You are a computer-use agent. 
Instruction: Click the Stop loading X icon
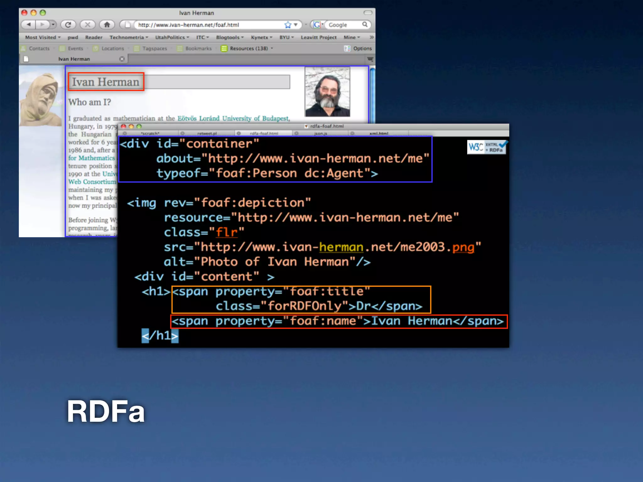click(x=88, y=24)
